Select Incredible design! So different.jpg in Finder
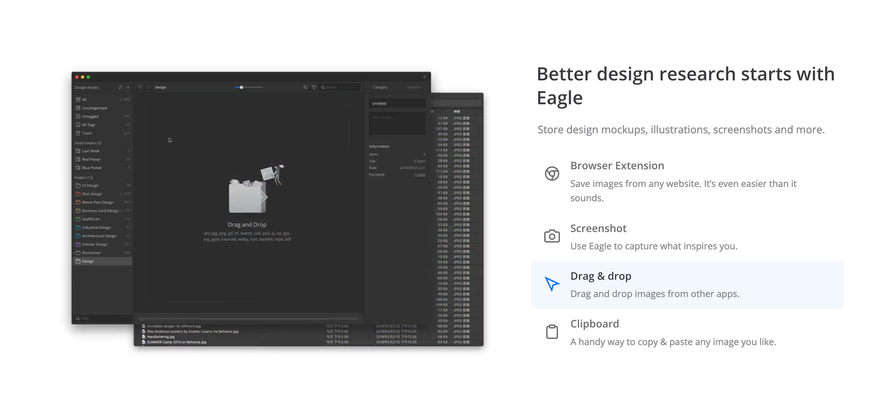The height and width of the screenshot is (418, 878). pos(174,326)
